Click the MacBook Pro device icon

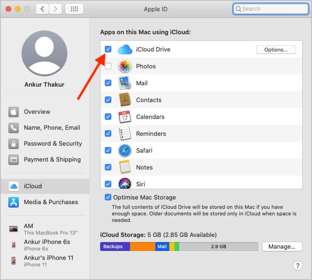[14, 229]
